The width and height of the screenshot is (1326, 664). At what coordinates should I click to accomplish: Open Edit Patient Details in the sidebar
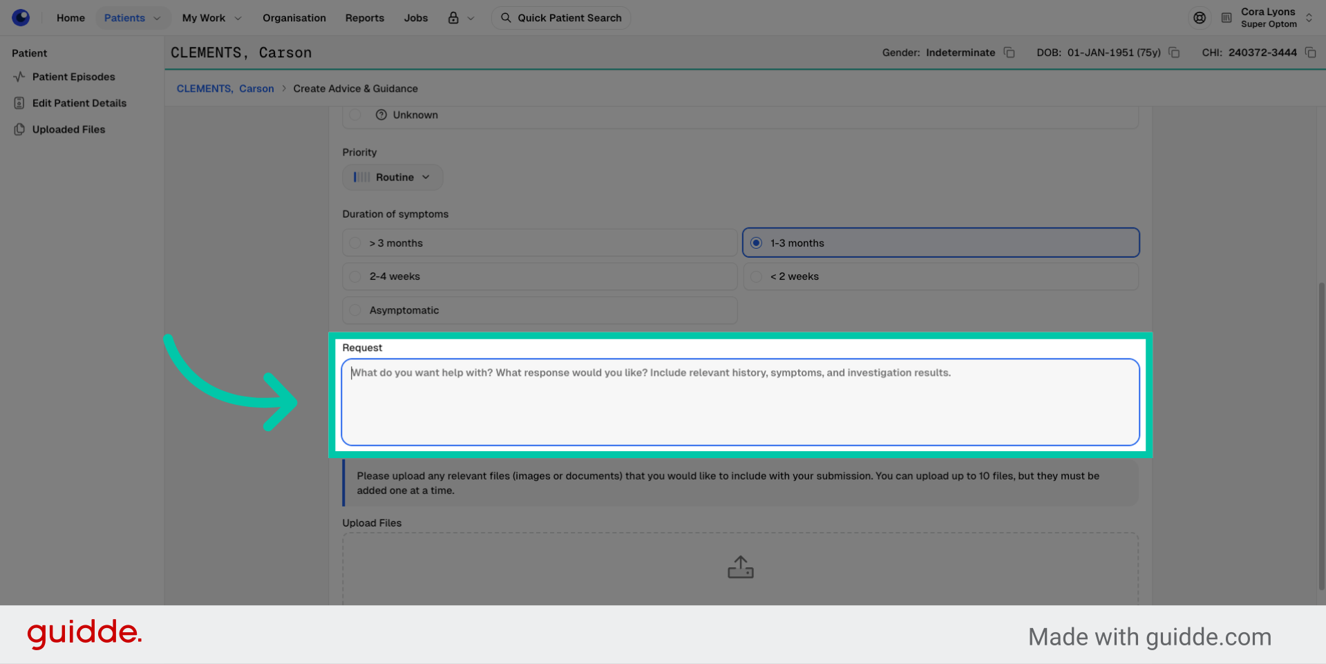79,103
